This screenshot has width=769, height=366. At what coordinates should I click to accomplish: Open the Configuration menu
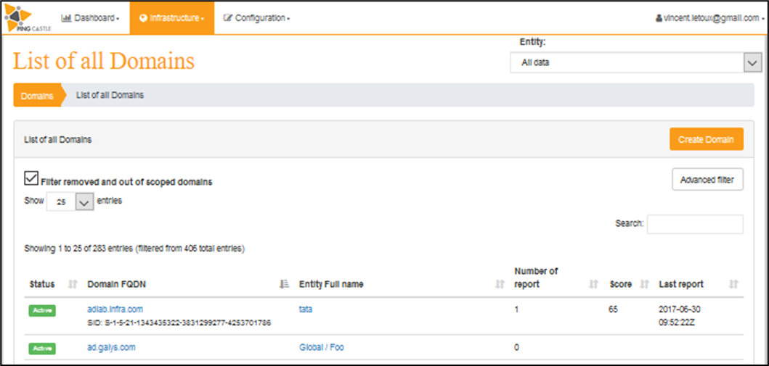256,18
